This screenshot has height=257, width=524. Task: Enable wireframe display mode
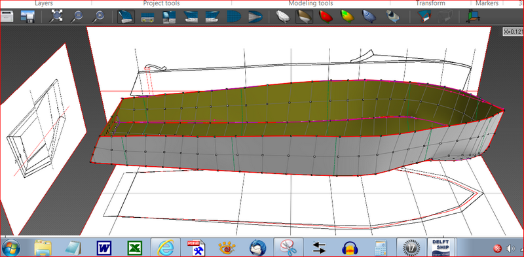click(284, 16)
